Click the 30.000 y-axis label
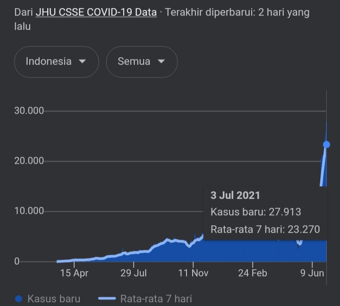Screen dimensions: 340x306 tap(29, 111)
